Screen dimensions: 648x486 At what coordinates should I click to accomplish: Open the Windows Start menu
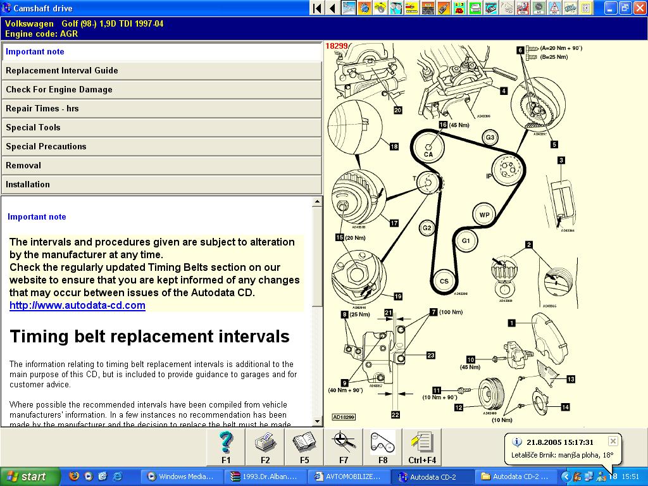pyautogui.click(x=29, y=477)
